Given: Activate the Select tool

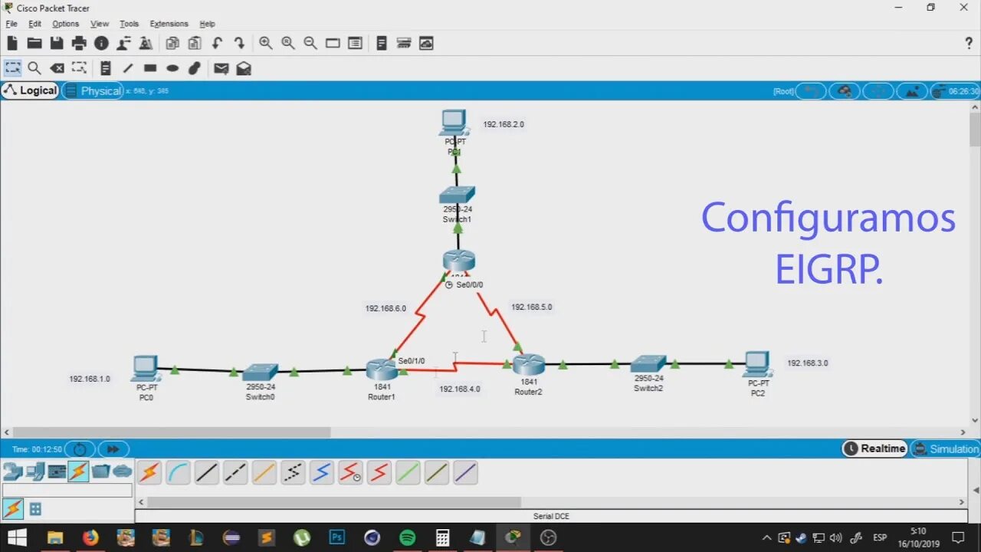Looking at the screenshot, I should pyautogui.click(x=12, y=68).
